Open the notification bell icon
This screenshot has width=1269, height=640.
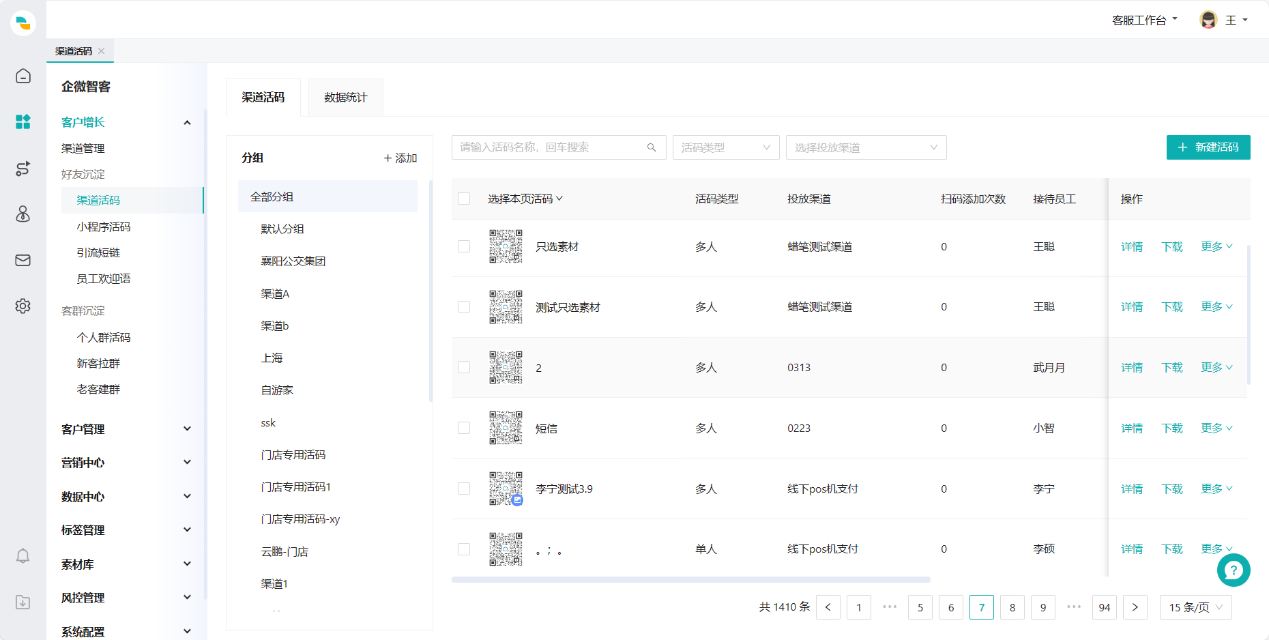23,556
